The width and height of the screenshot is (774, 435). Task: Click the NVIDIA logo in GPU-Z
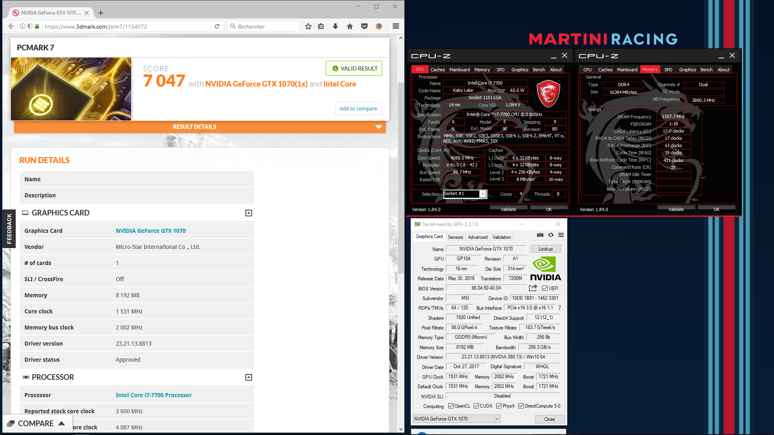545,268
